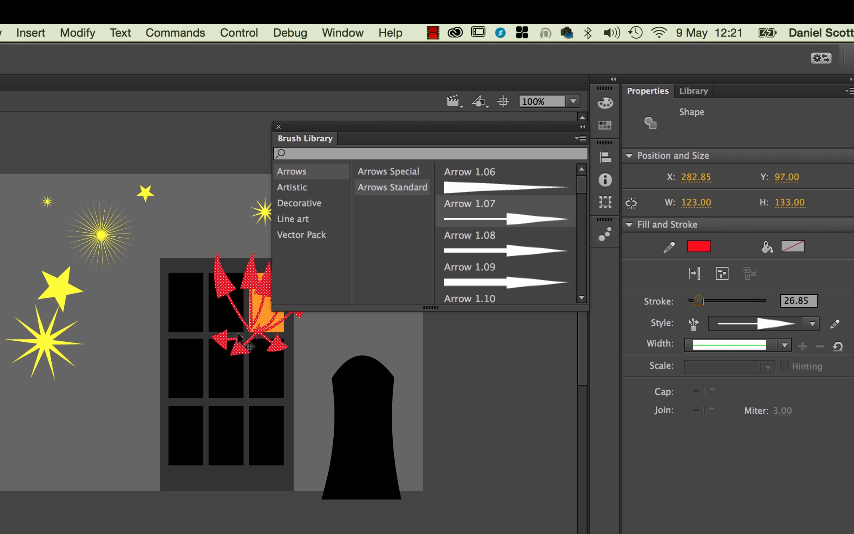Open the Swatches grid panel icon

click(605, 125)
